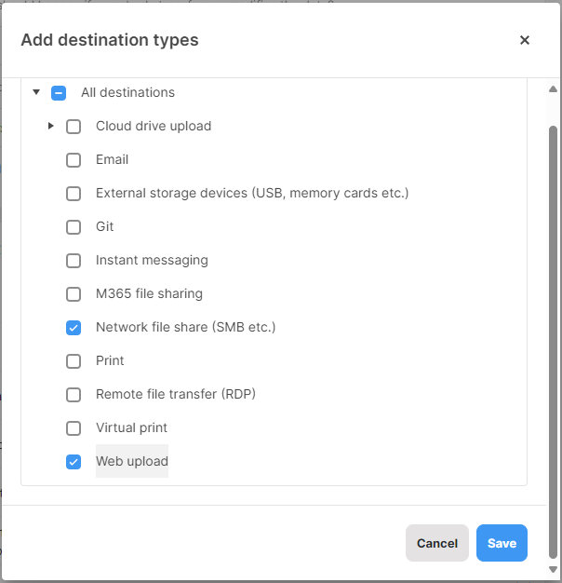Viewport: 562px width, 583px height.
Task: Tick the Git checkbox
Action: point(74,227)
